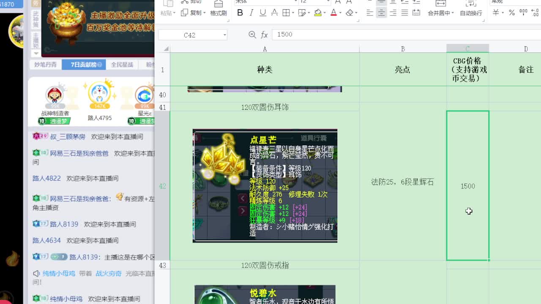The height and width of the screenshot is (304, 541).
Task: Toggle underline formatting
Action: [263, 13]
